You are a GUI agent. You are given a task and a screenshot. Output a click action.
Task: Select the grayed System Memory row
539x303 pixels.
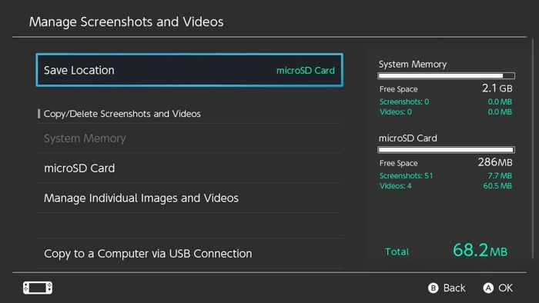(189, 138)
